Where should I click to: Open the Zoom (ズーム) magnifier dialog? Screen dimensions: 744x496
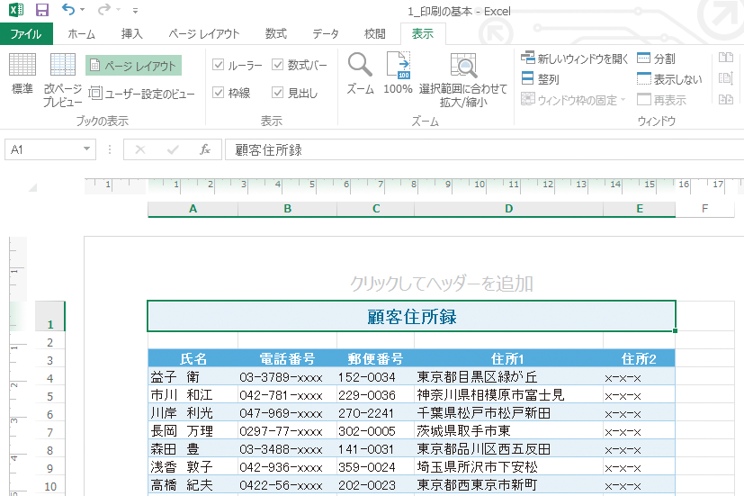click(x=360, y=74)
